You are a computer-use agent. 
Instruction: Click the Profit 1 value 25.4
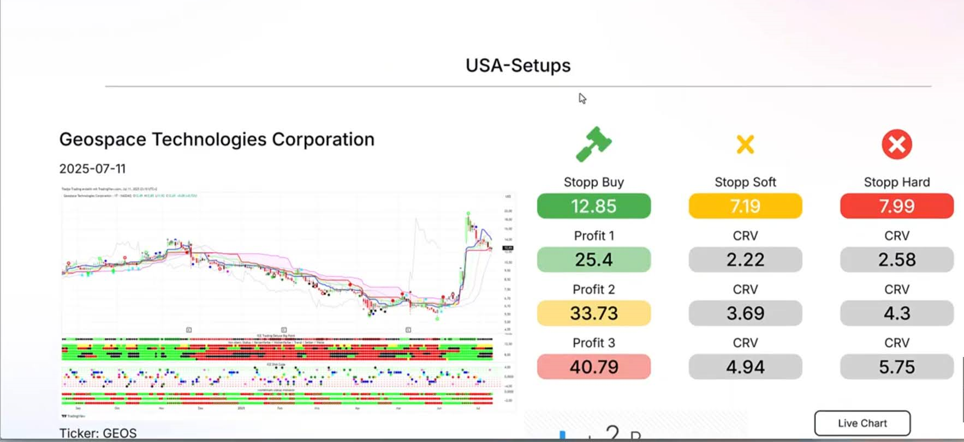point(594,259)
